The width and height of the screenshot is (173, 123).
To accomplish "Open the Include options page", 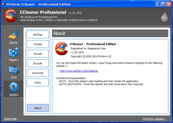I will tap(38, 54).
